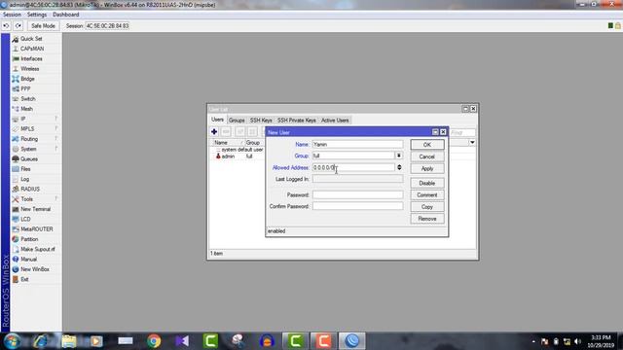The image size is (623, 350).
Task: Click Cancel in New User dialog
Action: click(x=427, y=157)
